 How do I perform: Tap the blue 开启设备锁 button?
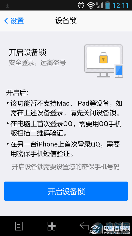[x=66, y=191]
